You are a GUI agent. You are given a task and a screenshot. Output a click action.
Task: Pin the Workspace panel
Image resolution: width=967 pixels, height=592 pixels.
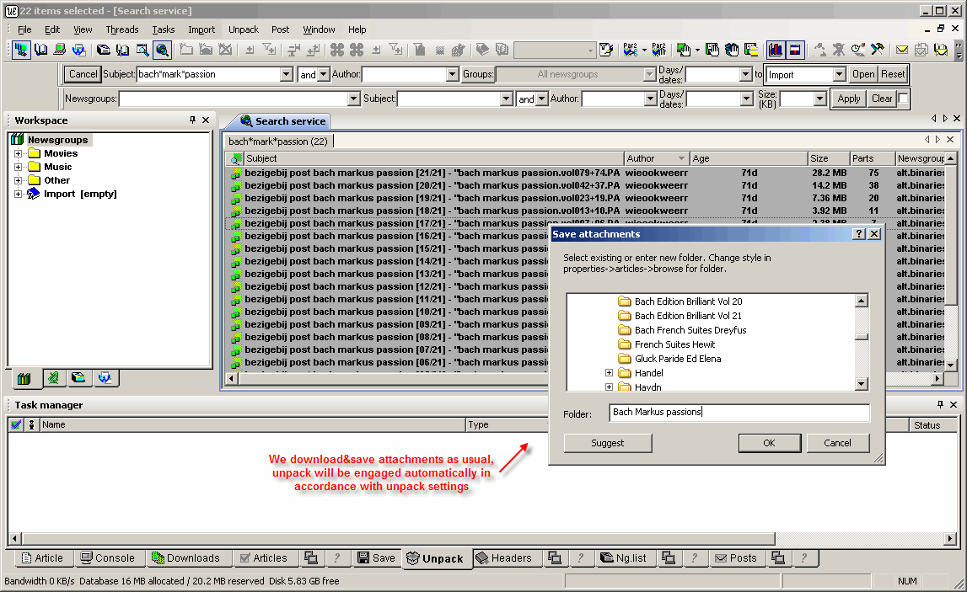tap(192, 120)
